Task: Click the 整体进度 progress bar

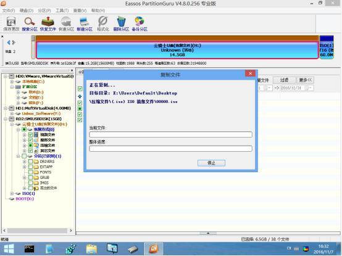Action: tap(170, 149)
